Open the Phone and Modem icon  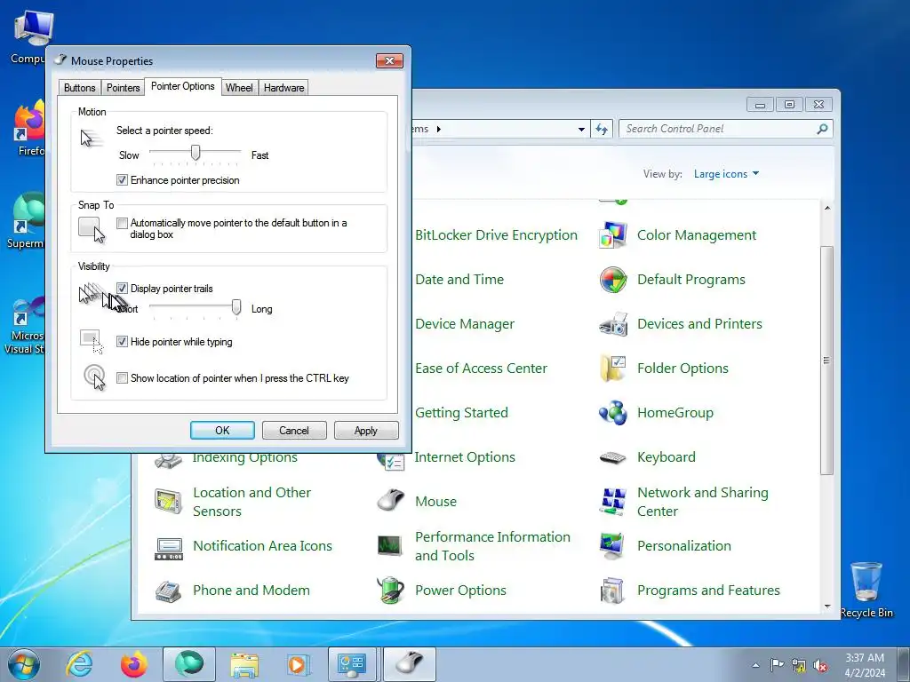coord(169,591)
